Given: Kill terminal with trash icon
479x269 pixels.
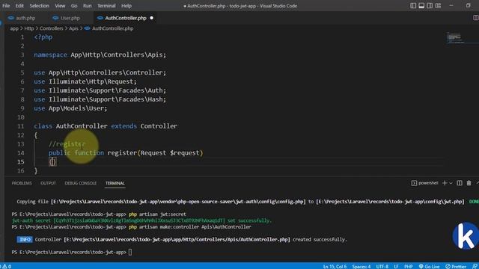Looking at the screenshot, I should coord(469,183).
